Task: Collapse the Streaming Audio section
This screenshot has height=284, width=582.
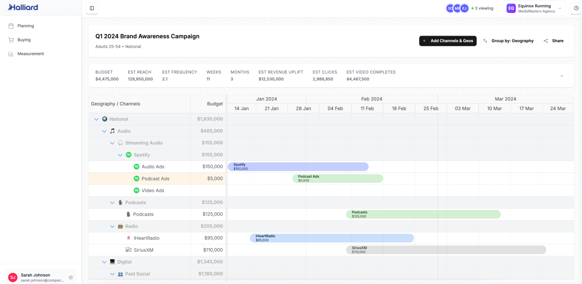Action: click(x=112, y=143)
